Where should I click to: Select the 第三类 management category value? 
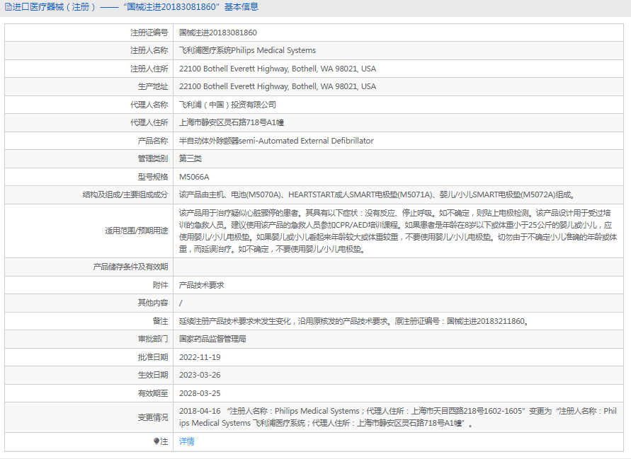point(191,158)
